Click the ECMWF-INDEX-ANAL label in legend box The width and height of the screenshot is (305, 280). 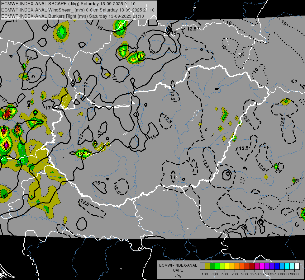coord(178,265)
